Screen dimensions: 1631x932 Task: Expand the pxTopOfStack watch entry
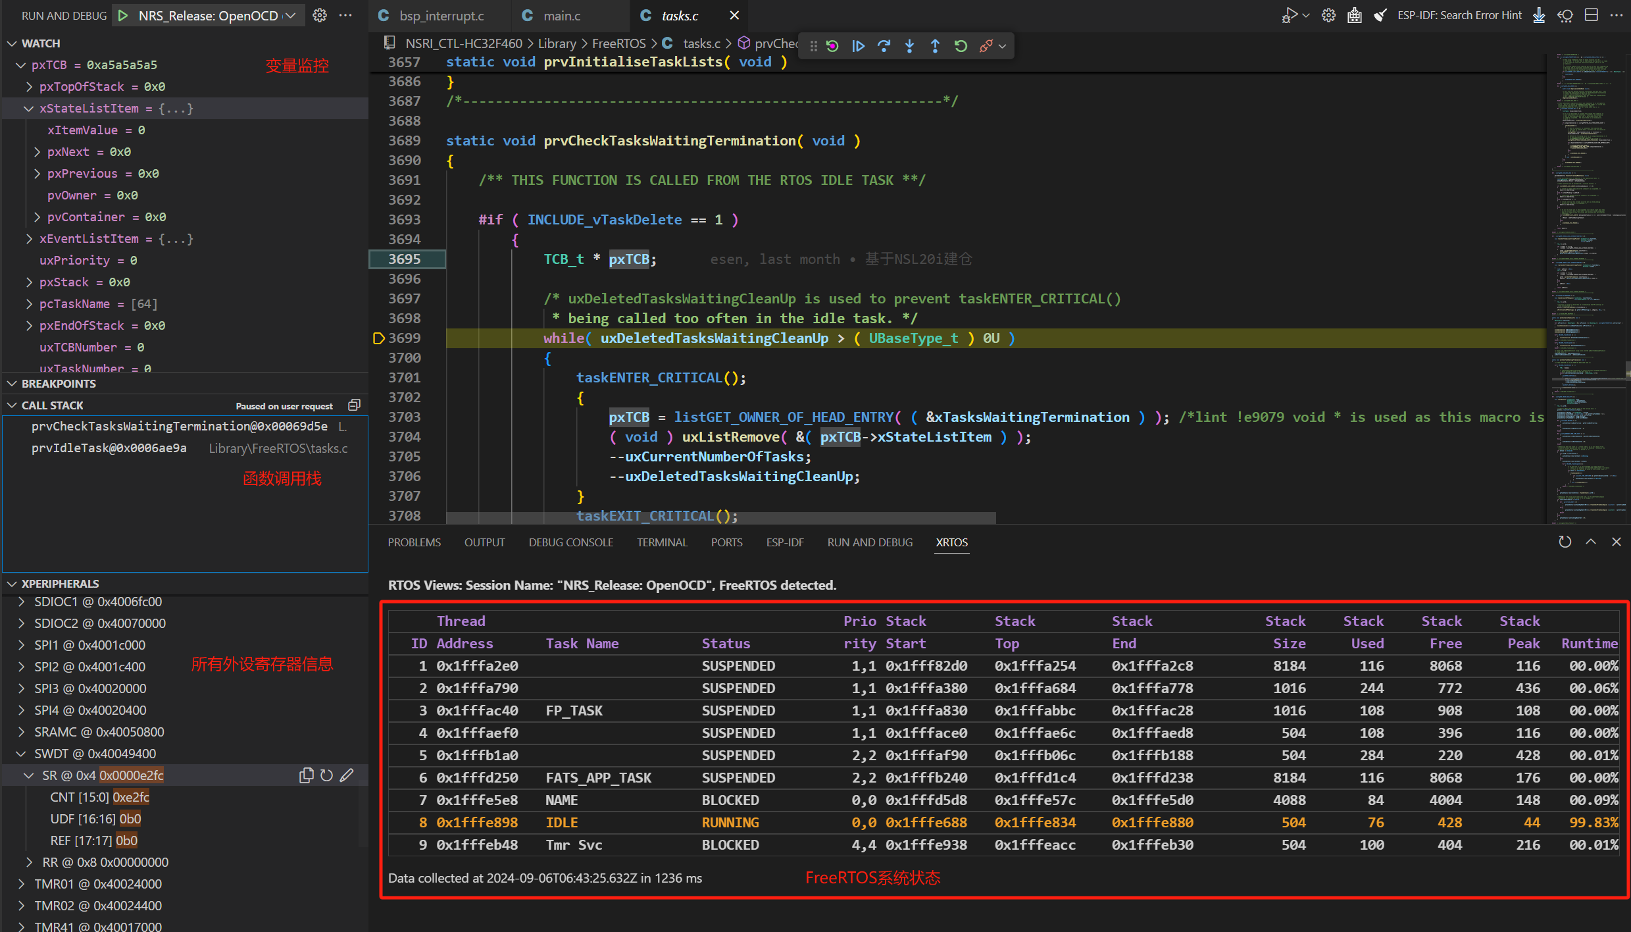coord(29,87)
